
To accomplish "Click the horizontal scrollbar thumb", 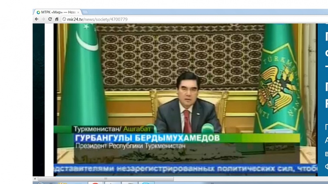I will pyautogui.click(x=106, y=179).
